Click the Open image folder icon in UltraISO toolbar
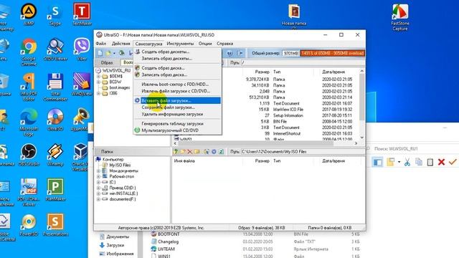459x258 pixels. point(108,53)
